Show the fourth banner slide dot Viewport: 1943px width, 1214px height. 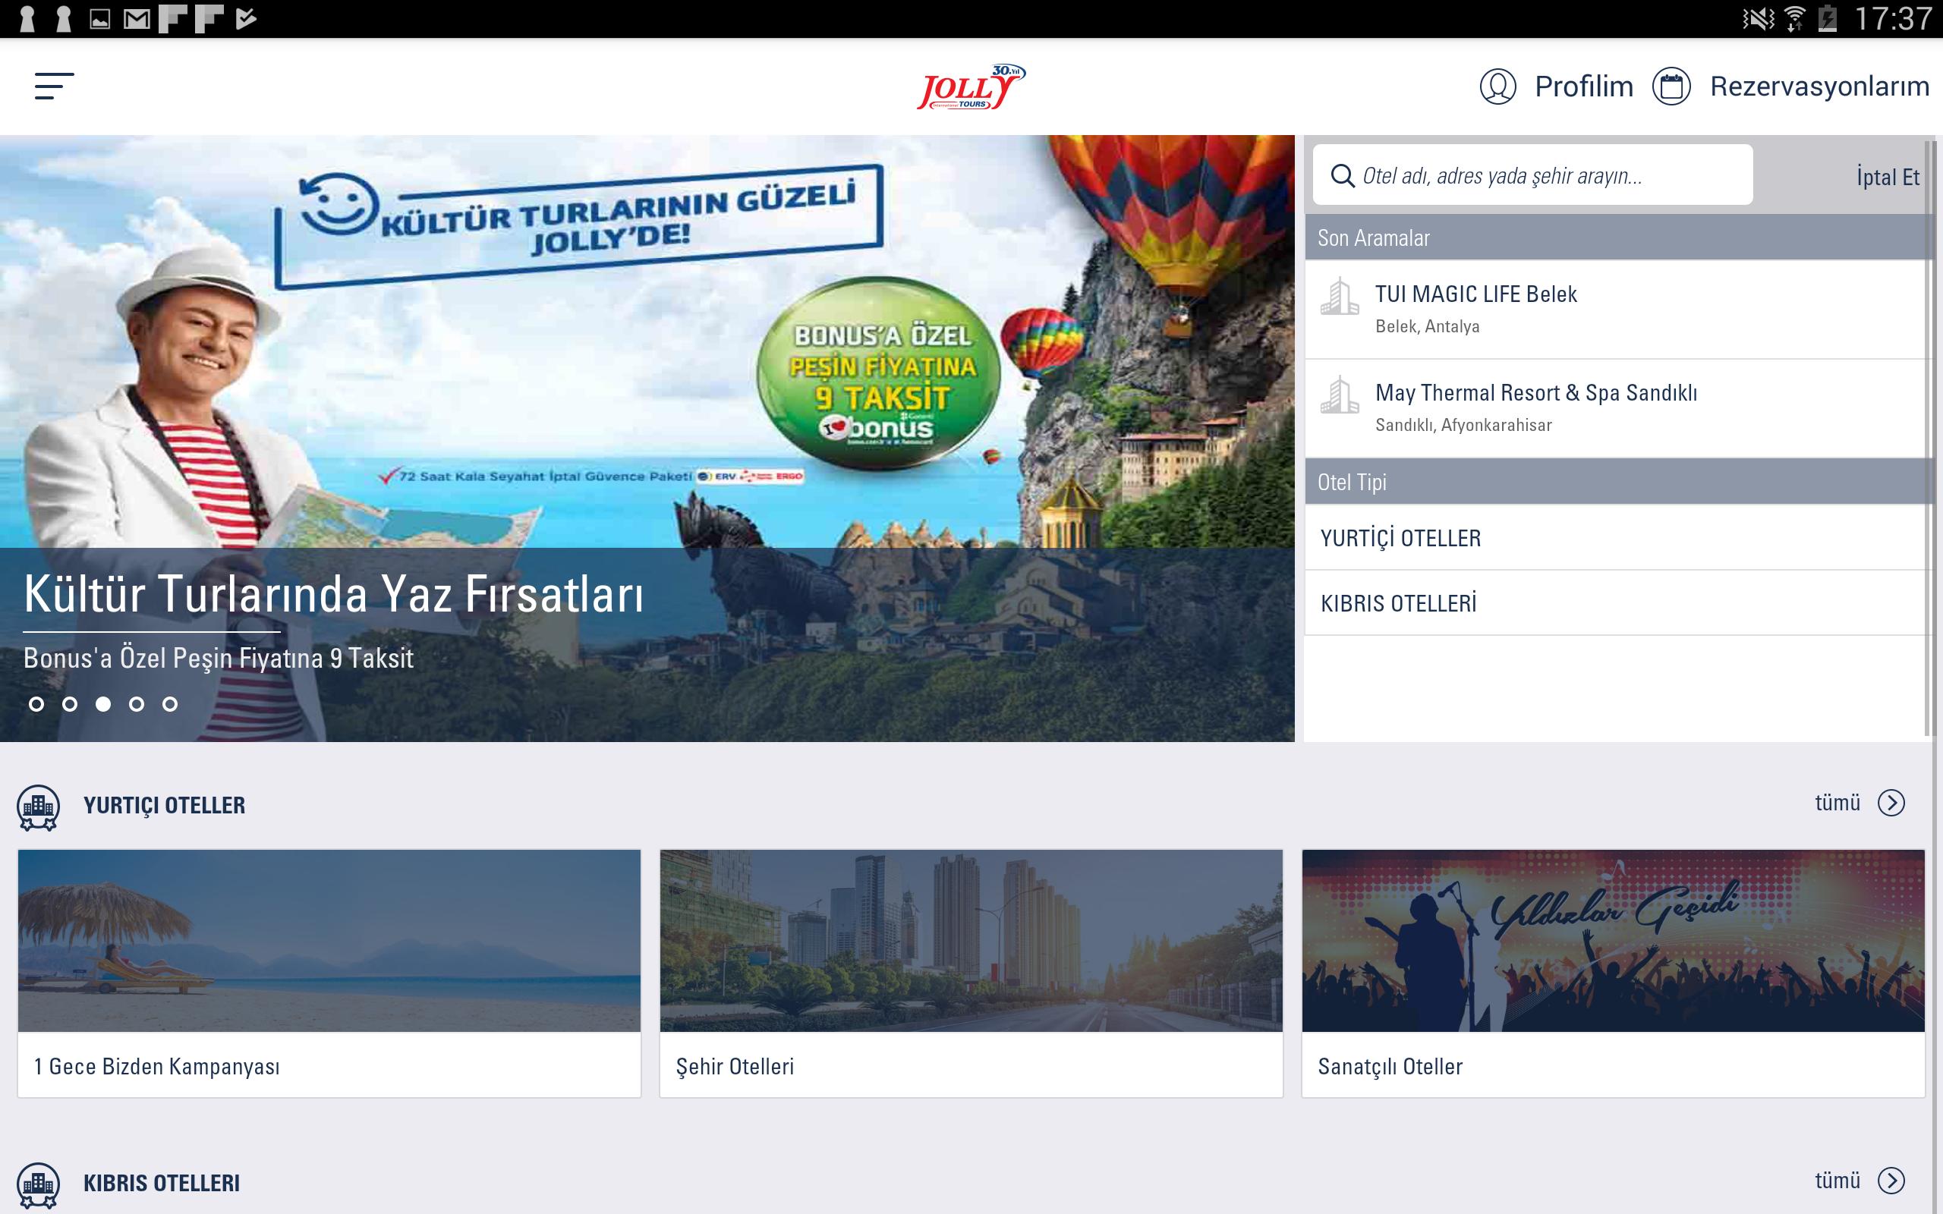(137, 704)
